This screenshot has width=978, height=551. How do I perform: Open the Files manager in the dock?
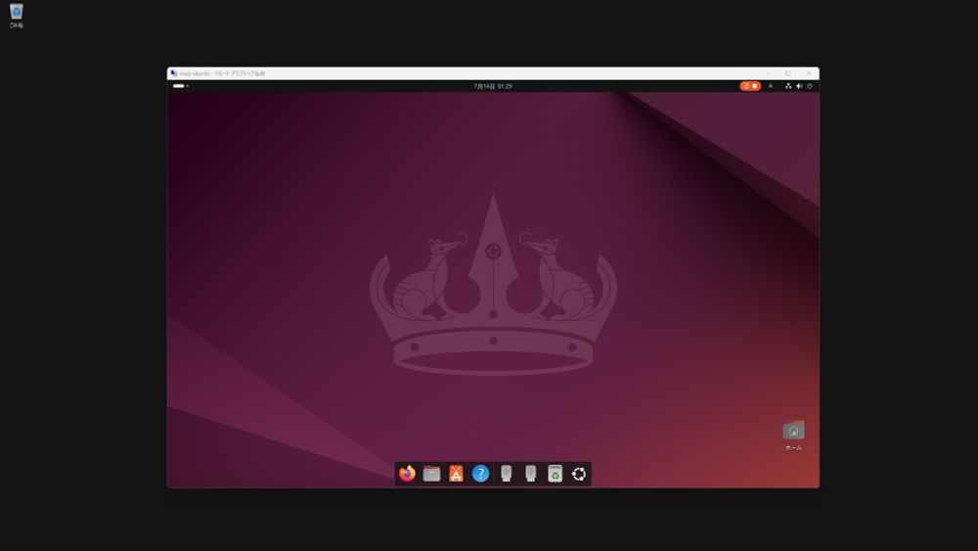click(431, 474)
